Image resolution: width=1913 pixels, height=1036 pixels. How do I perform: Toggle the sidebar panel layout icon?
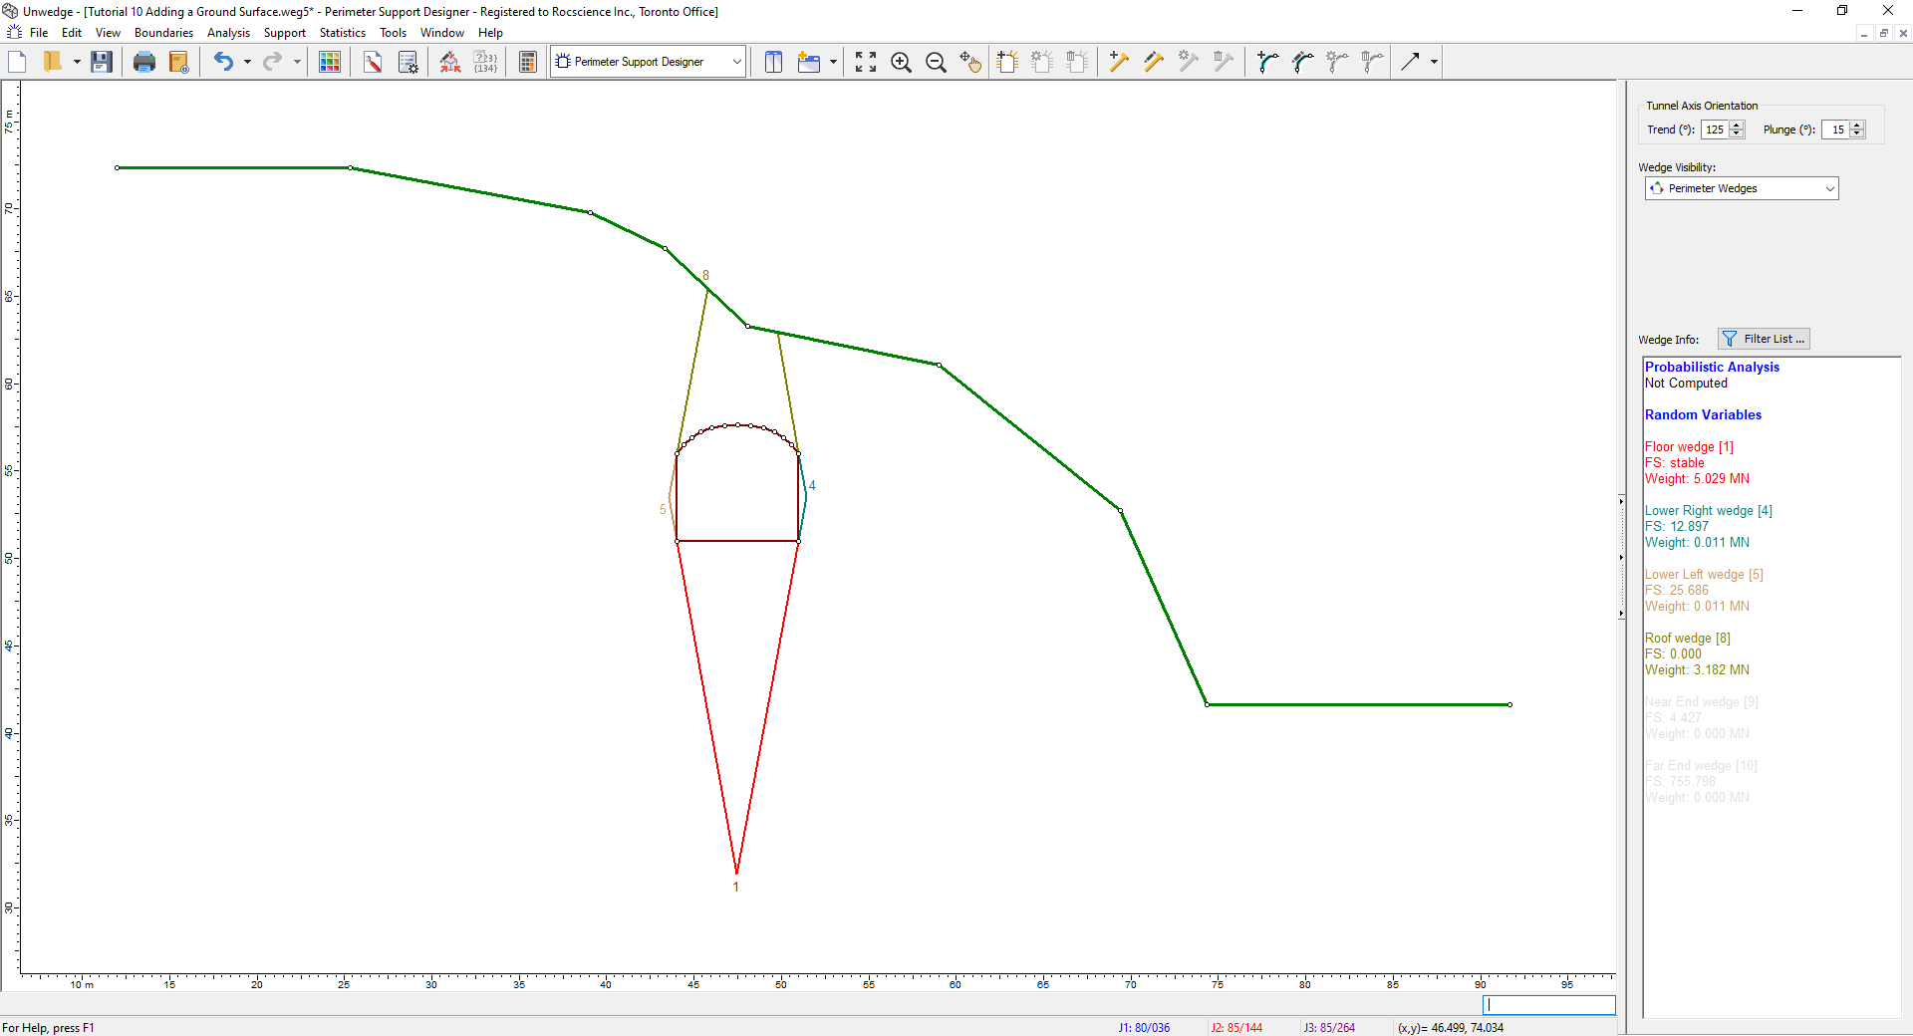coord(773,62)
